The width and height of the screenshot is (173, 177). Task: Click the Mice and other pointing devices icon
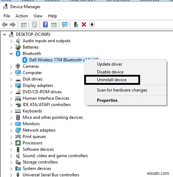tap(18, 117)
